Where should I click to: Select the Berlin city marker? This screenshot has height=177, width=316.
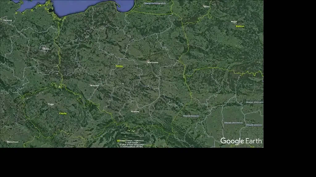point(43,48)
